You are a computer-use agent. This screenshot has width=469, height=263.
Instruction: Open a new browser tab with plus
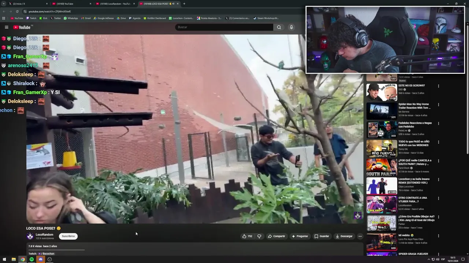184,4
